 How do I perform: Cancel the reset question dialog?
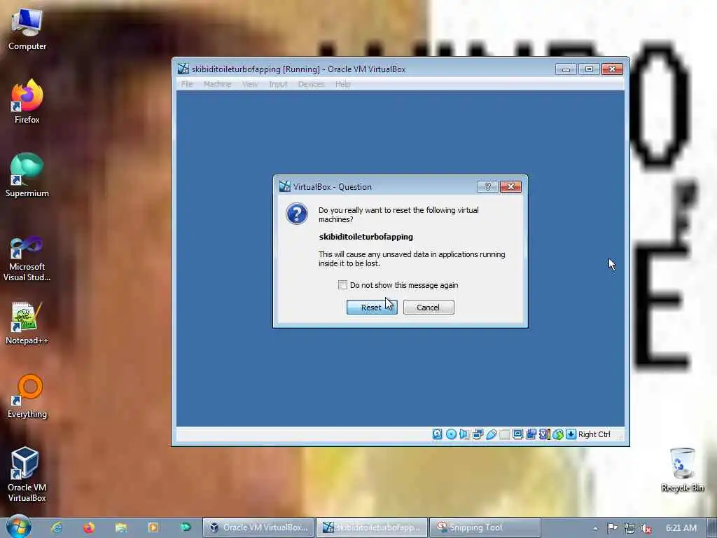429,308
